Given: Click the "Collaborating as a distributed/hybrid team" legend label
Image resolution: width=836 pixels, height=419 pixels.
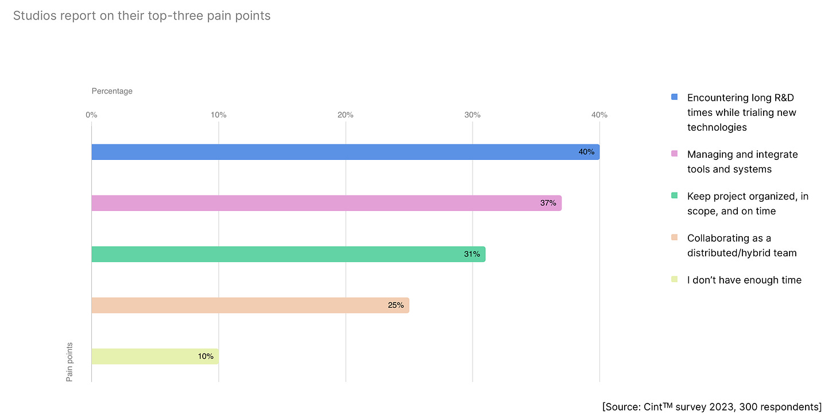Looking at the screenshot, I should pos(742,245).
